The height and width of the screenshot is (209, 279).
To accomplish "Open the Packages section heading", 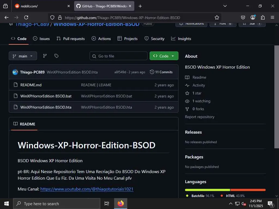I will [x=194, y=157].
